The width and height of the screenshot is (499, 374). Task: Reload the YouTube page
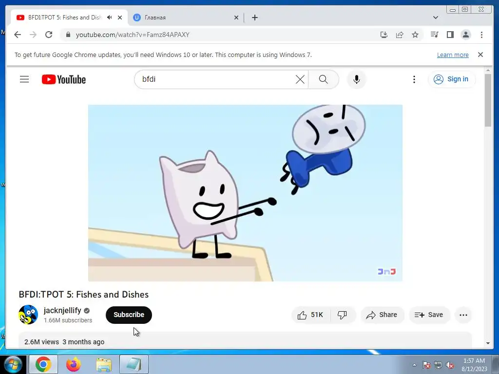click(x=49, y=35)
